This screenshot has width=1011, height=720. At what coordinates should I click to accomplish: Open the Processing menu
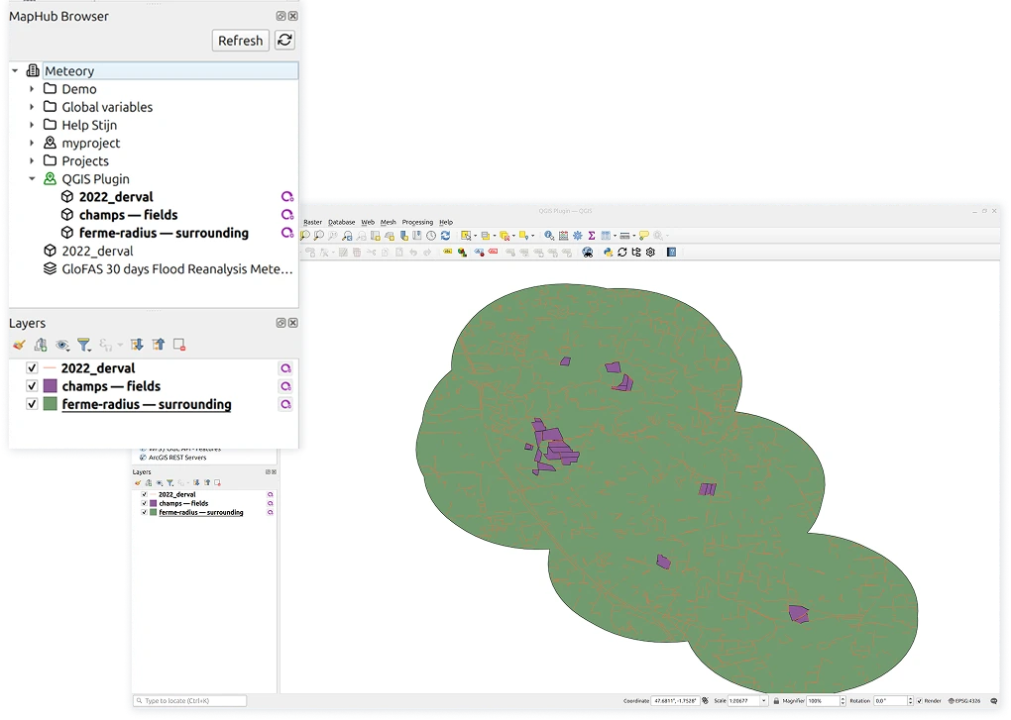417,222
